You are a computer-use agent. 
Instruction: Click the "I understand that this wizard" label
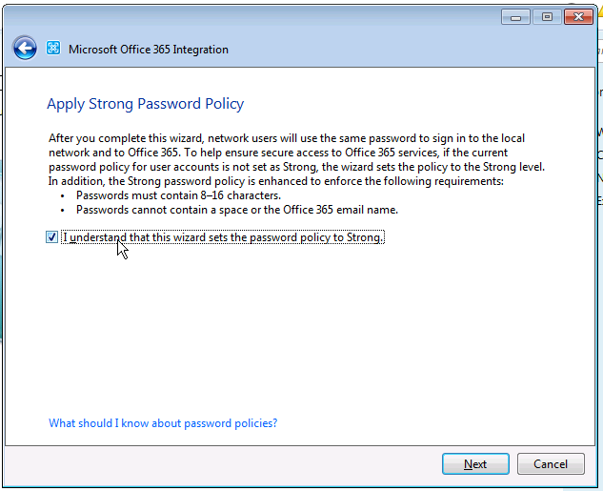tap(223, 237)
